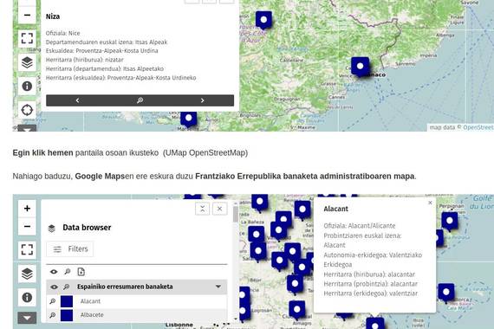The width and height of the screenshot is (494, 329).
Task: Toggle visibility of all layers eye icon
Action: [x=54, y=272]
